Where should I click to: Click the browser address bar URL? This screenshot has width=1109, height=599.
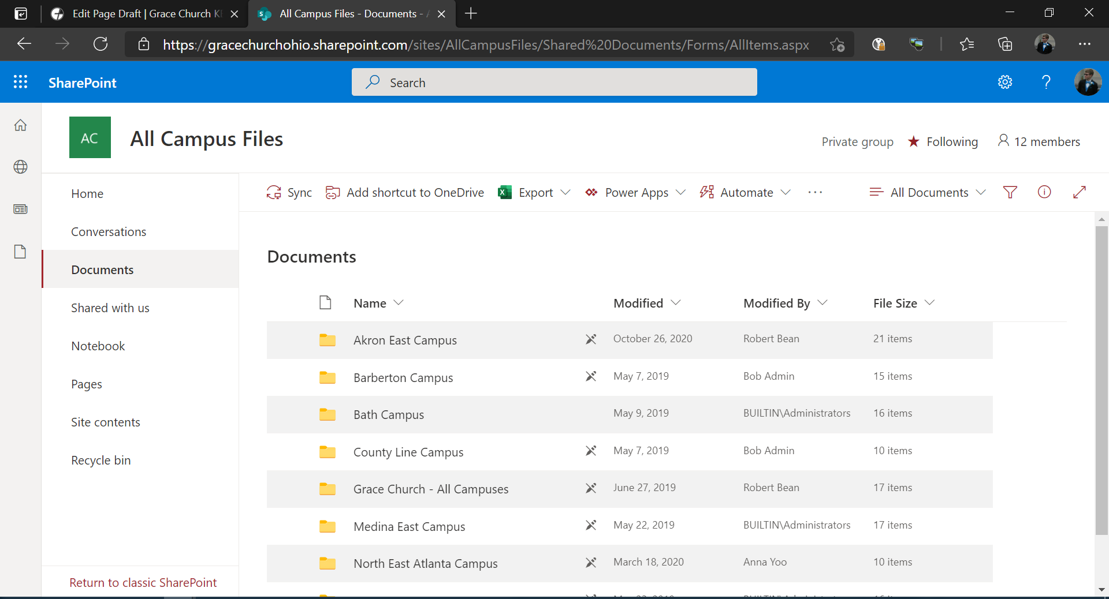pos(485,44)
